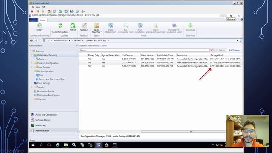Select the row "Fixes issues explained in KB40429..."
The width and height of the screenshot is (272, 153).
[161, 62]
